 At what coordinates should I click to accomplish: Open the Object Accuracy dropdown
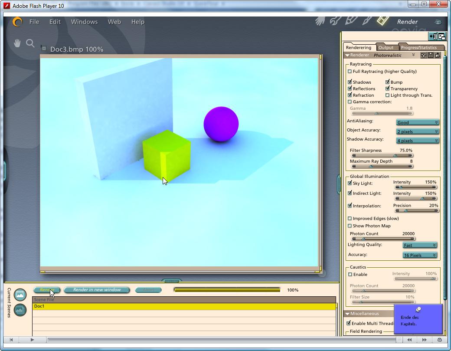click(417, 131)
